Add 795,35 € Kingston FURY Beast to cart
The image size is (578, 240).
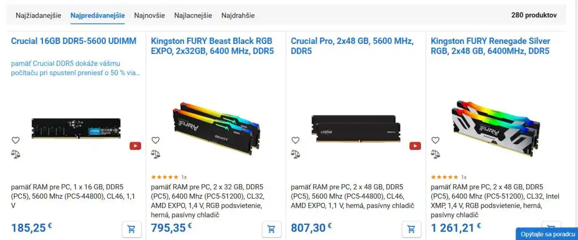coord(272,229)
